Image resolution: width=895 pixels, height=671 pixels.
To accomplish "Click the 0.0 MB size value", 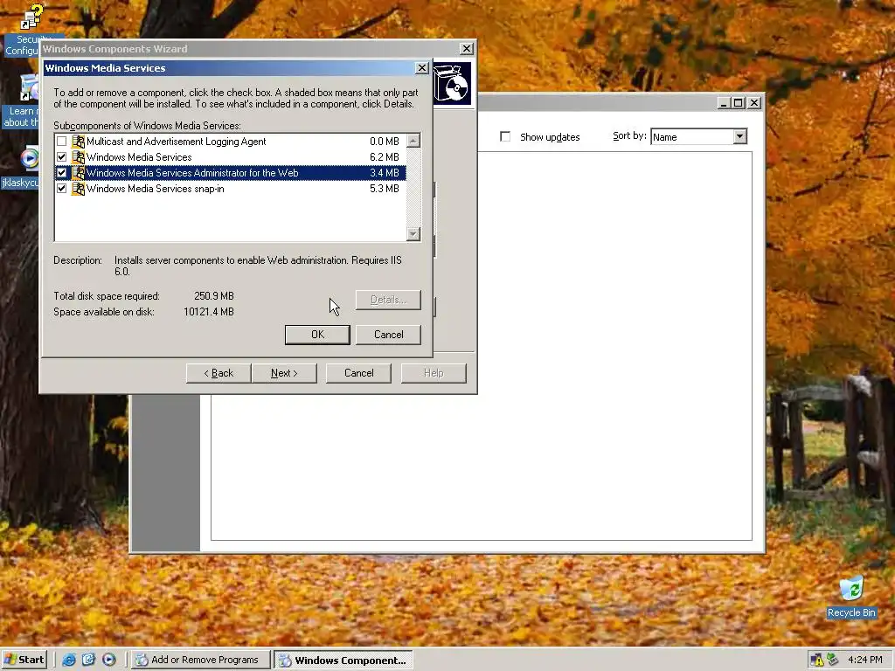I will click(385, 142).
